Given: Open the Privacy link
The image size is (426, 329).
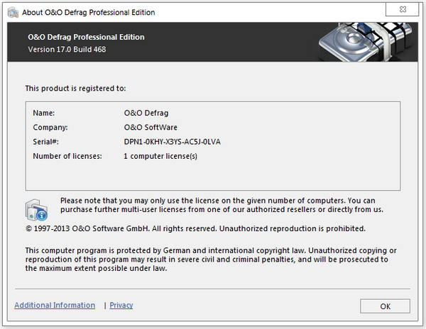Looking at the screenshot, I should (121, 306).
